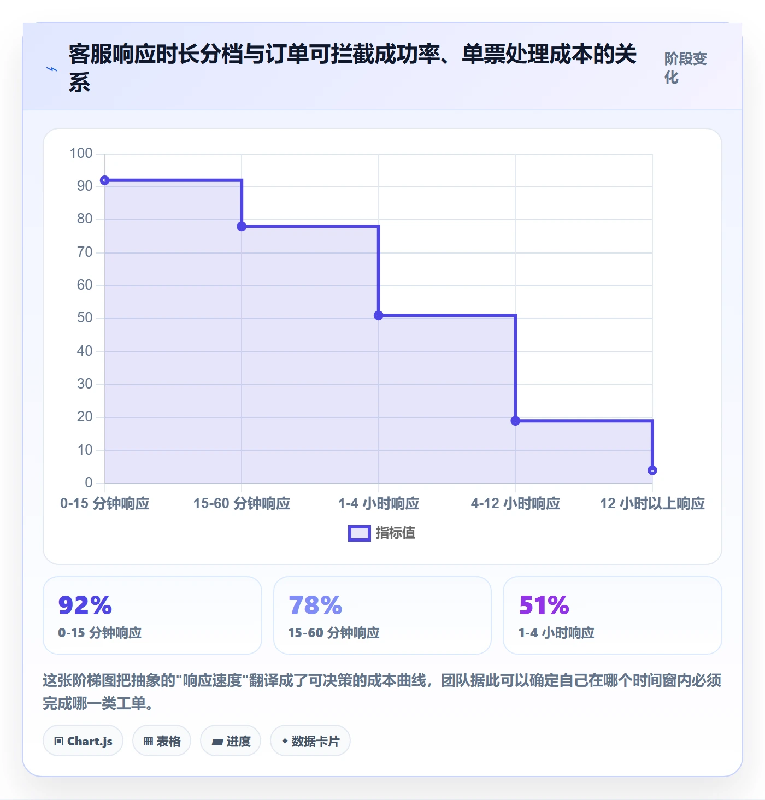This screenshot has width=765, height=800.
Task: Toggle the 指标值 legend color swatch
Action: coord(360,533)
